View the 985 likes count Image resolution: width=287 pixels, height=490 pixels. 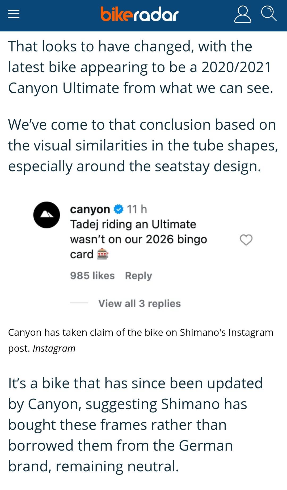92,276
